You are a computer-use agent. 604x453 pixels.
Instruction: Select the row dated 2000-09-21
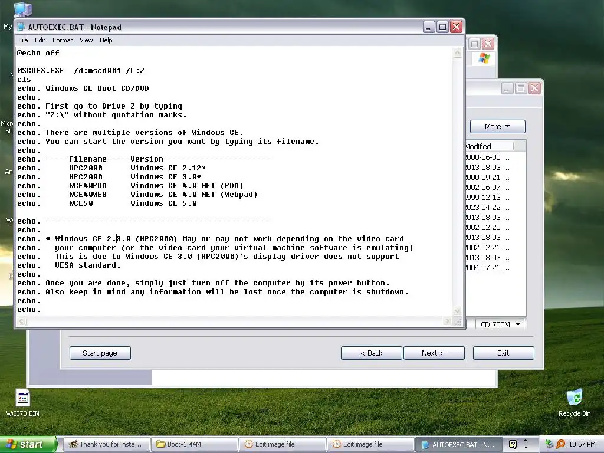point(487,177)
